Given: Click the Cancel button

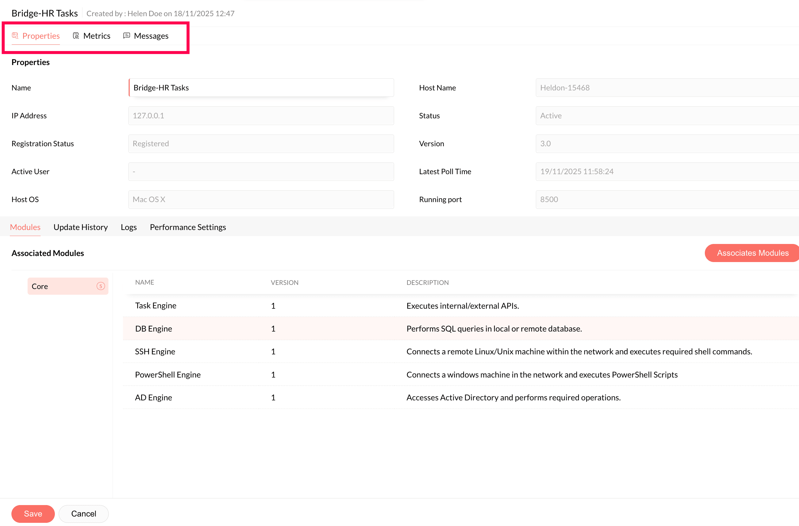Looking at the screenshot, I should coord(84,514).
